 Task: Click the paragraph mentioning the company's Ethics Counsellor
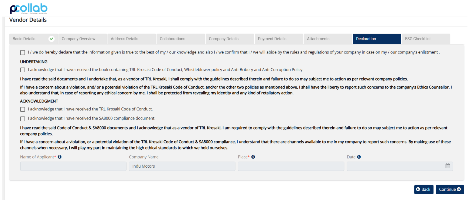point(236,90)
